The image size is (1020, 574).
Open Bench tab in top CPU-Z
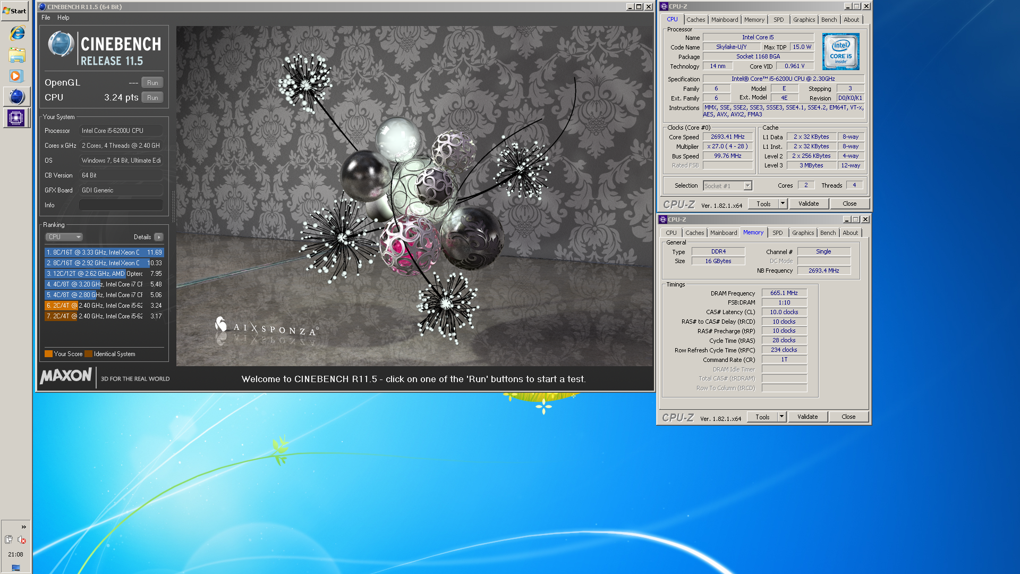[829, 20]
